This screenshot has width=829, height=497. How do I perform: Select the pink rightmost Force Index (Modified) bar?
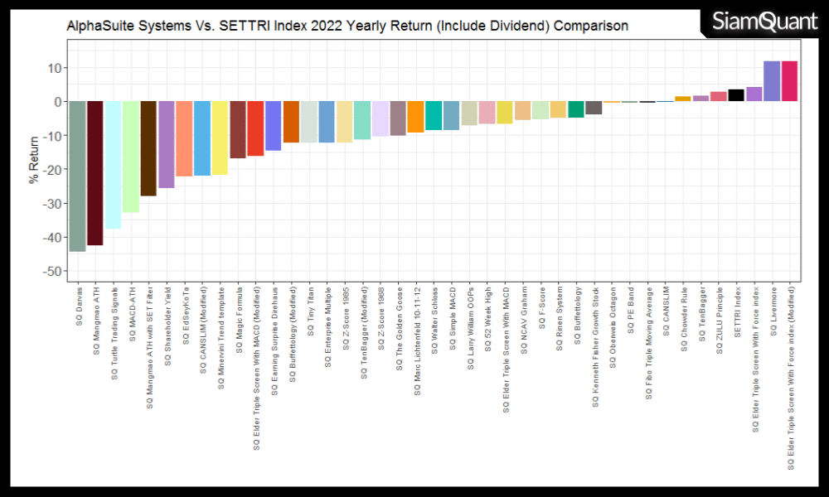tap(789, 81)
